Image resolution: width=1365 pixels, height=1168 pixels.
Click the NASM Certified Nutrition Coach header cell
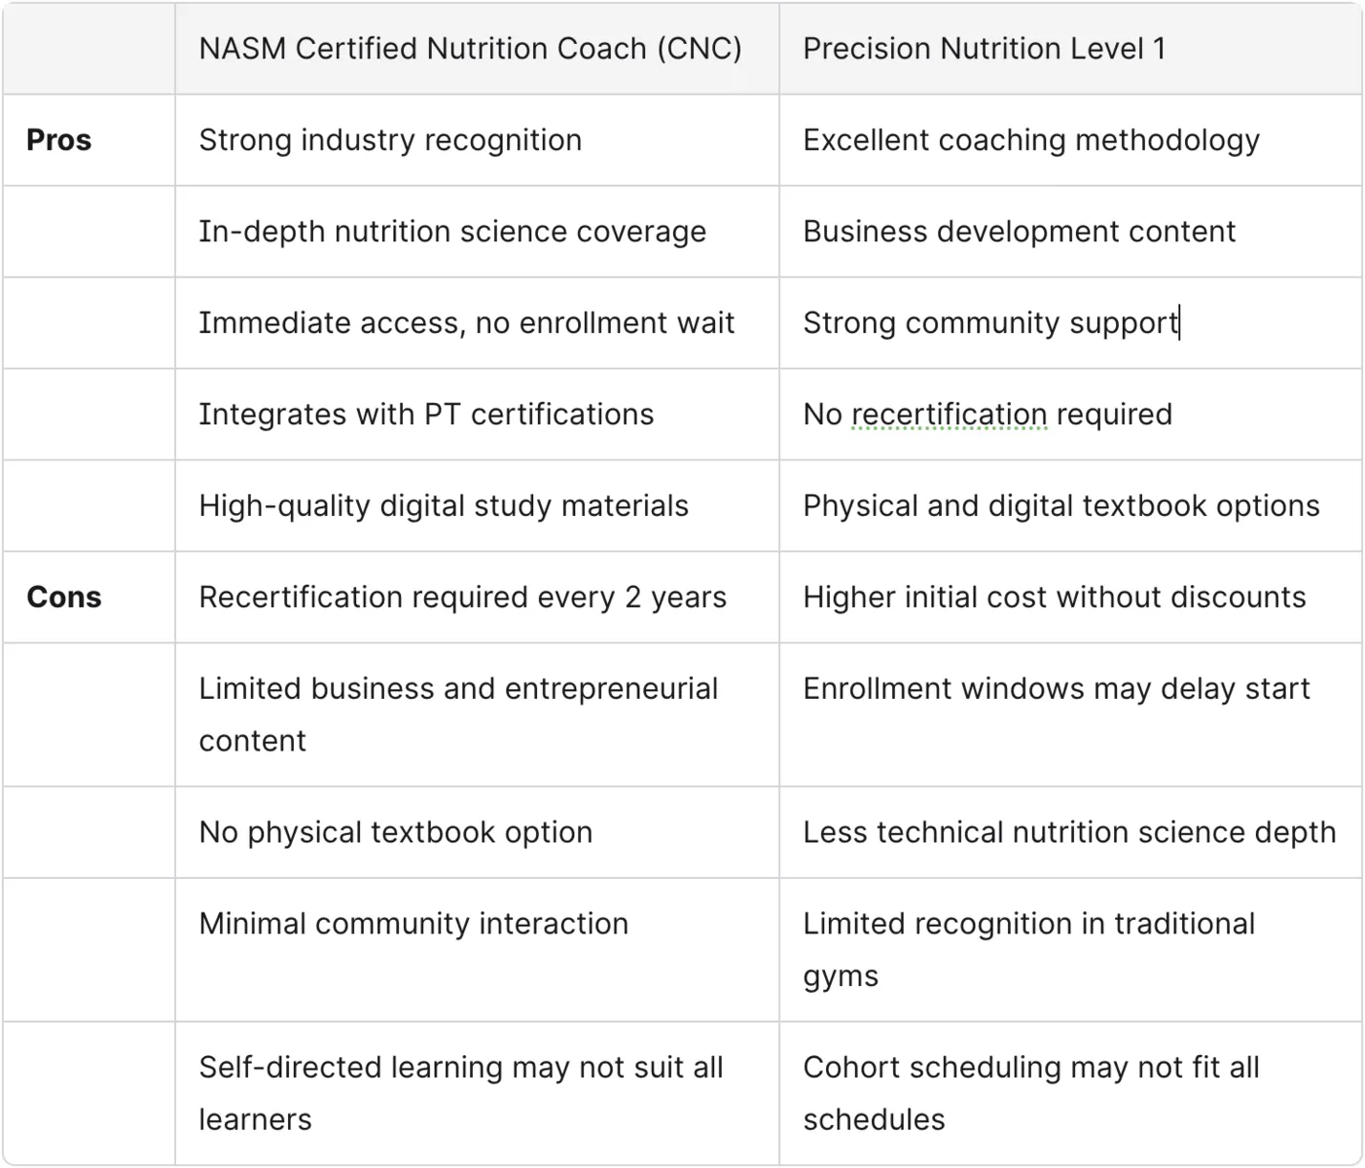[x=470, y=49]
